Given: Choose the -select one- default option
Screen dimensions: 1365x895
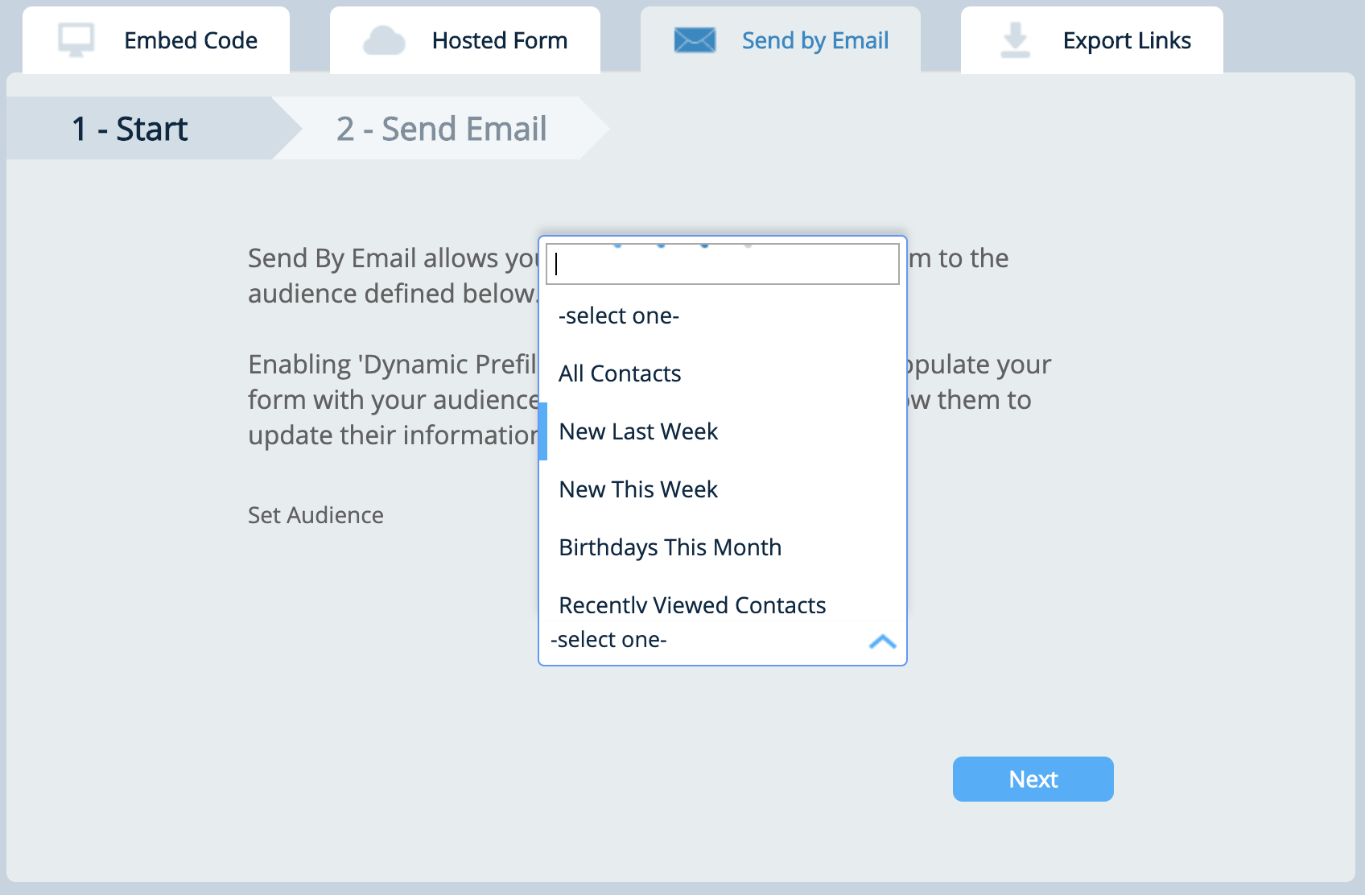Looking at the screenshot, I should (x=618, y=316).
